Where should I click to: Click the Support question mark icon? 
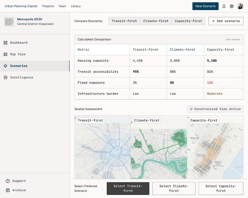tap(8, 181)
